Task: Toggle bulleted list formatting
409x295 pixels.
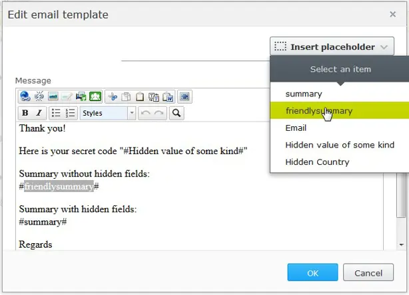Action: click(x=57, y=113)
